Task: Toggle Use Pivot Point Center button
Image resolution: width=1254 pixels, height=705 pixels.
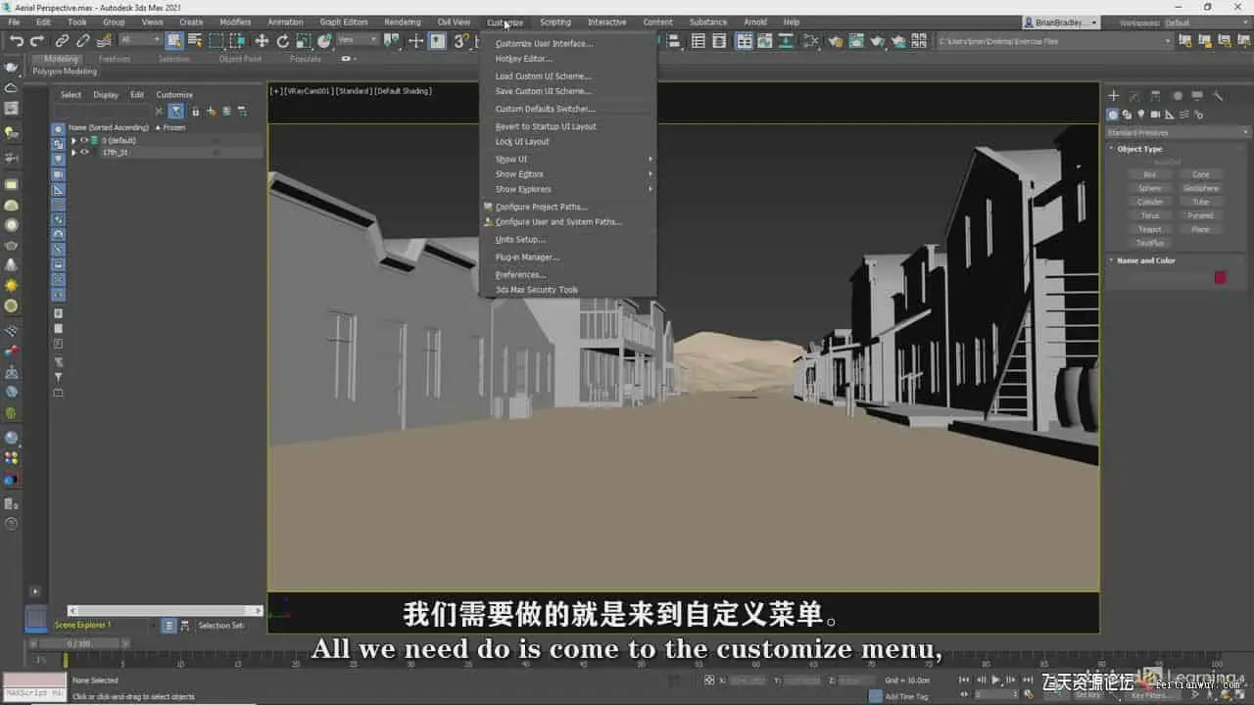Action: [x=392, y=41]
